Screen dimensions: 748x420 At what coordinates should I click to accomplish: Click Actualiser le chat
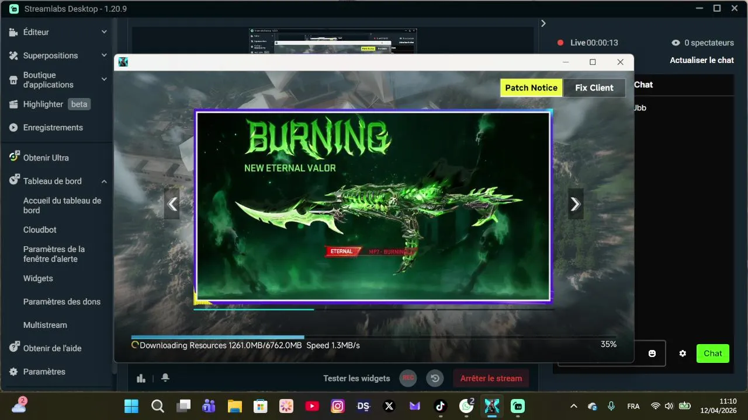point(702,60)
